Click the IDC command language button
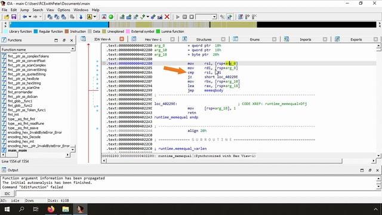The image size is (382, 215). 7,193
